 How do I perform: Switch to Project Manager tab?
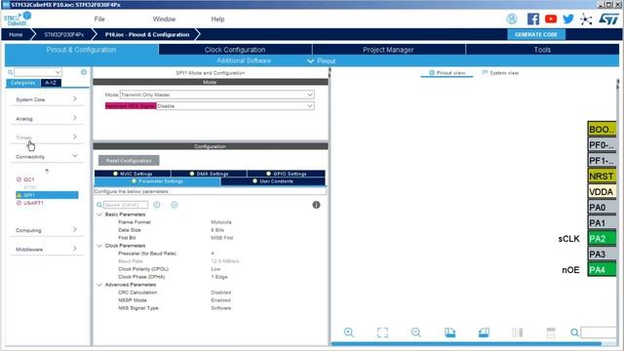(388, 50)
